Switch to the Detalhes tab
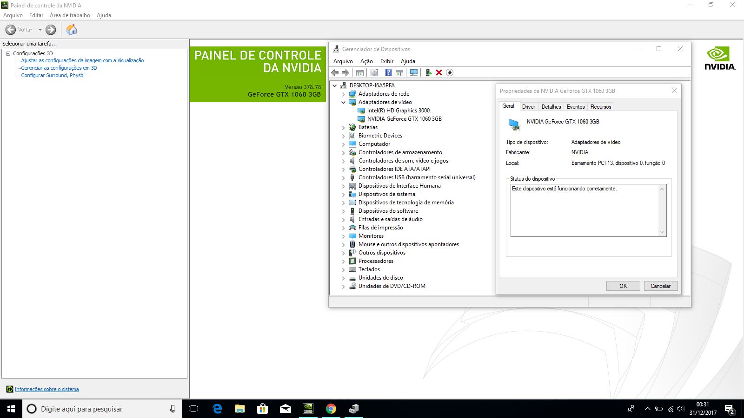 551,107
